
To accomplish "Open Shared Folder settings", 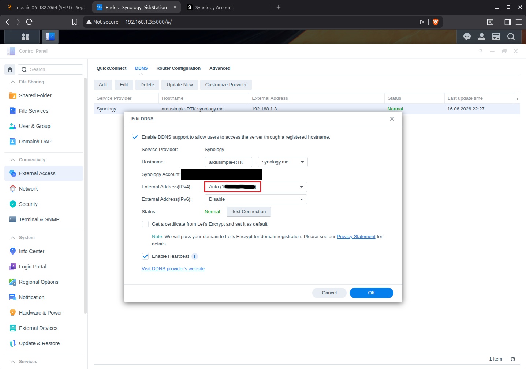I will [44, 95].
